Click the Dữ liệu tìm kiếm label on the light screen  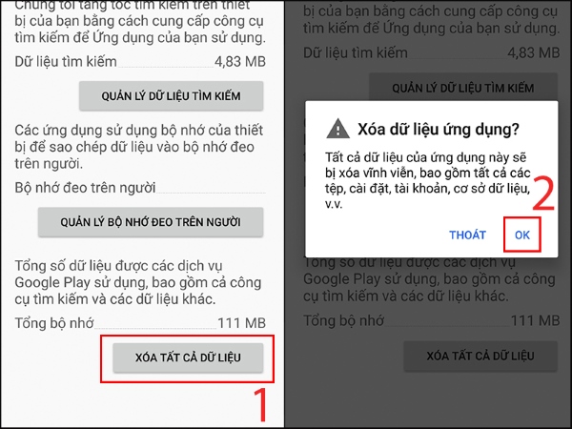coord(66,61)
